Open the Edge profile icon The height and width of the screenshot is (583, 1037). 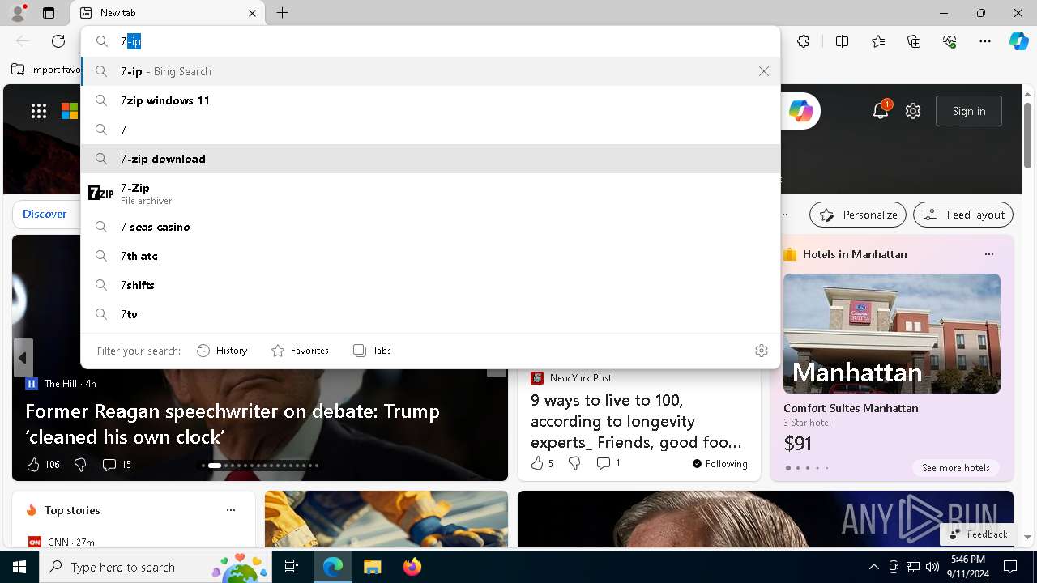pyautogui.click(x=18, y=13)
